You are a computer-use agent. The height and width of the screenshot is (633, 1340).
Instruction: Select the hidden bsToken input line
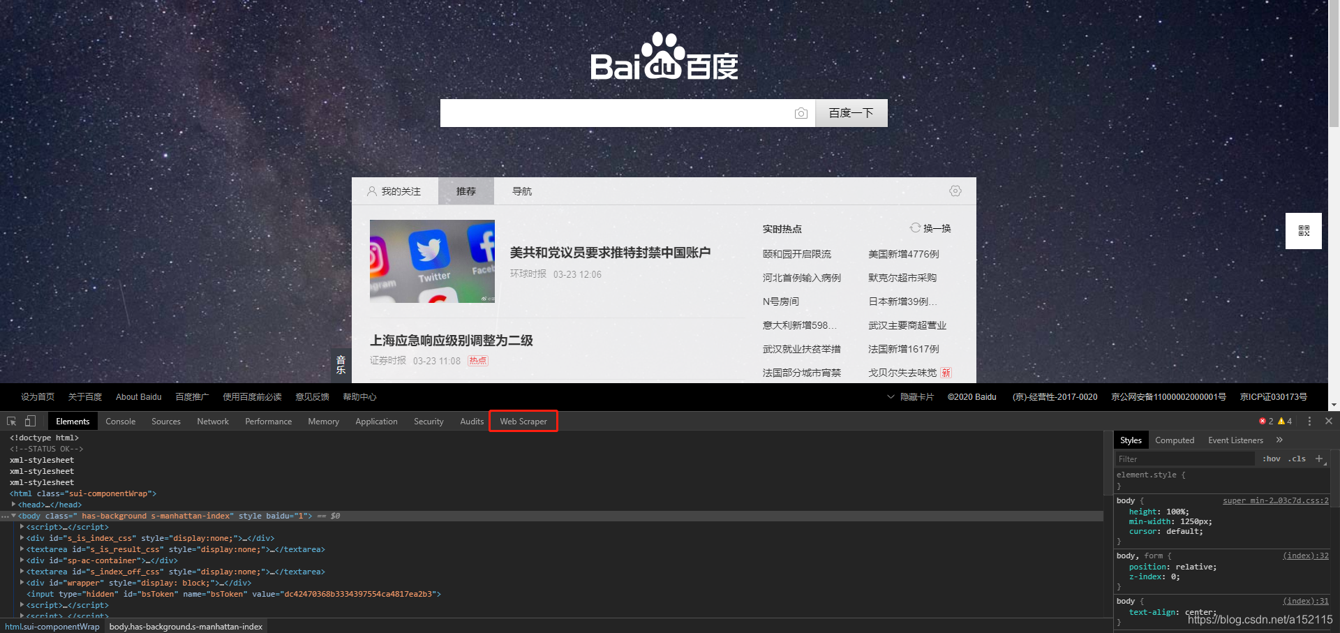point(233,594)
